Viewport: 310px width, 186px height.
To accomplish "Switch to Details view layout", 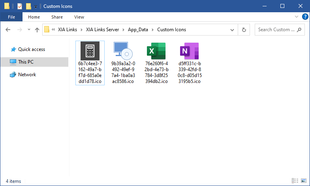I will point(295,180).
